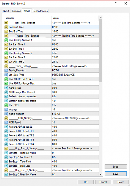Image resolution: width=130 pixels, height=186 pixels.
Task: Select the ___Buy_Stop_2_Settings___ separator row
Action: tap(51, 170)
